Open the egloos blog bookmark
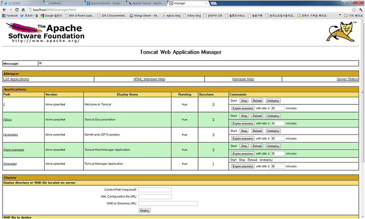The image size is (365, 219). coord(171,16)
